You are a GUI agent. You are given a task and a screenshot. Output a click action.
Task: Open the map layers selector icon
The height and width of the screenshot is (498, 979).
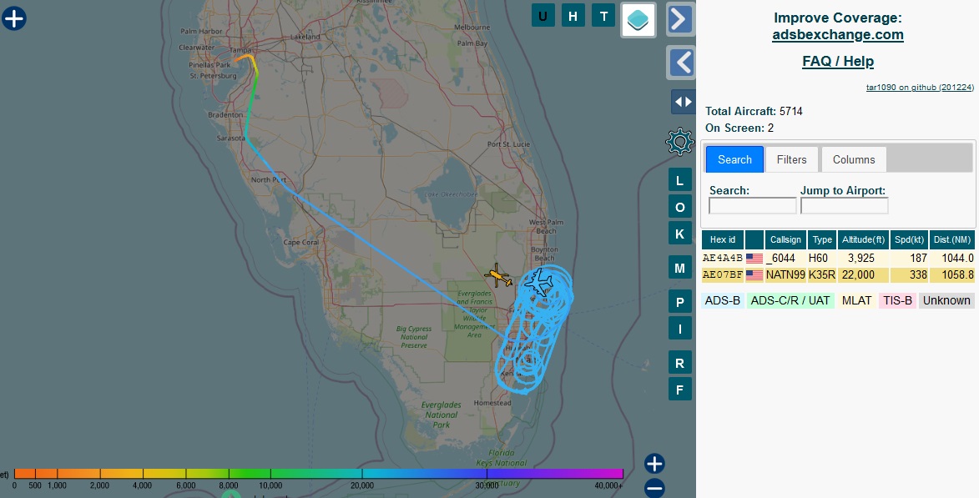(x=638, y=19)
